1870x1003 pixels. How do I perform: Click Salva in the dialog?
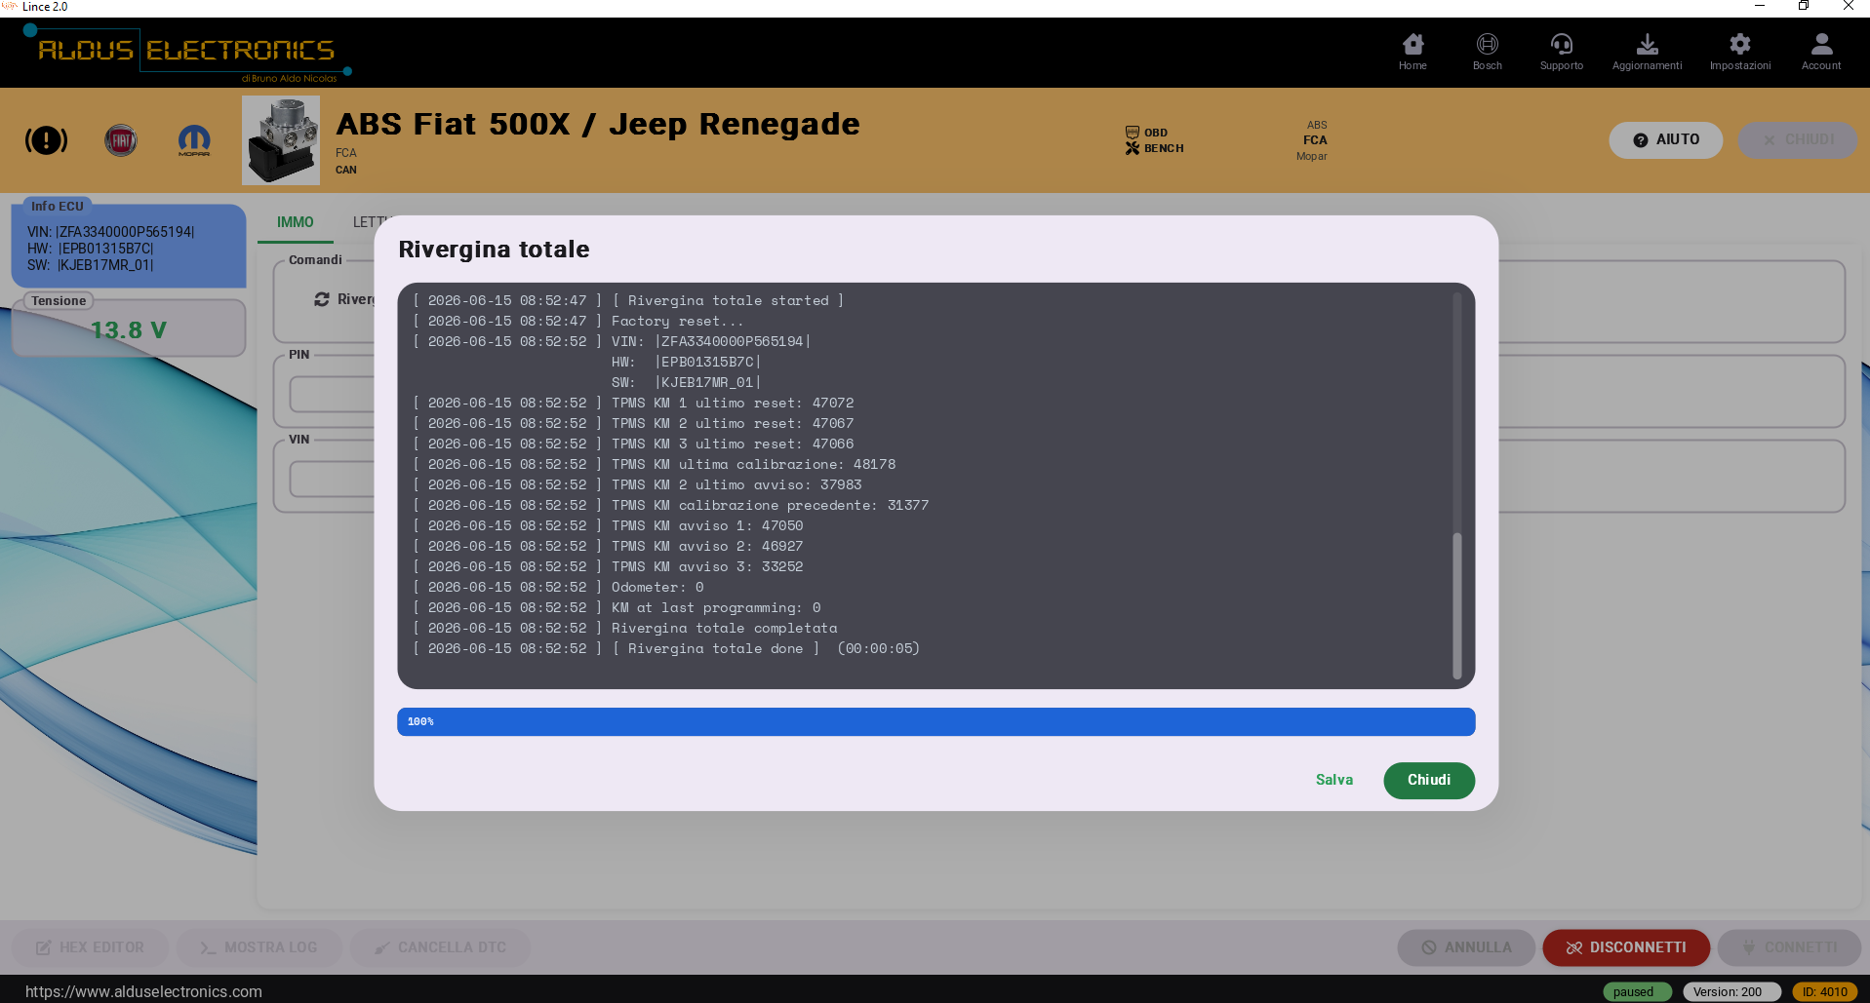click(1333, 780)
